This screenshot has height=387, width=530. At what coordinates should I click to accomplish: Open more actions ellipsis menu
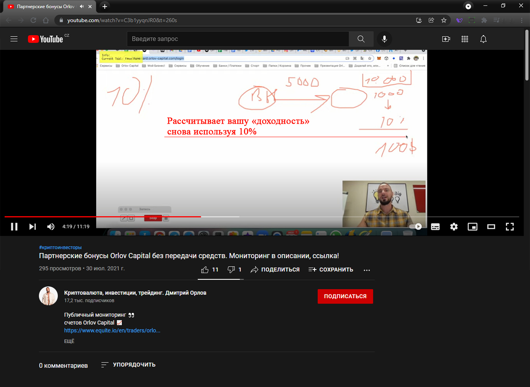click(367, 270)
